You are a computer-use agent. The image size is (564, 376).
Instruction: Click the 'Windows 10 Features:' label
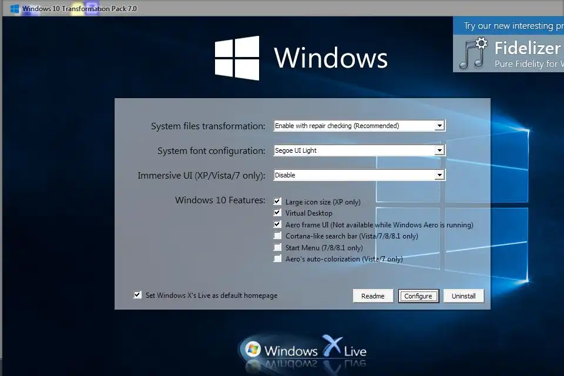(x=220, y=200)
